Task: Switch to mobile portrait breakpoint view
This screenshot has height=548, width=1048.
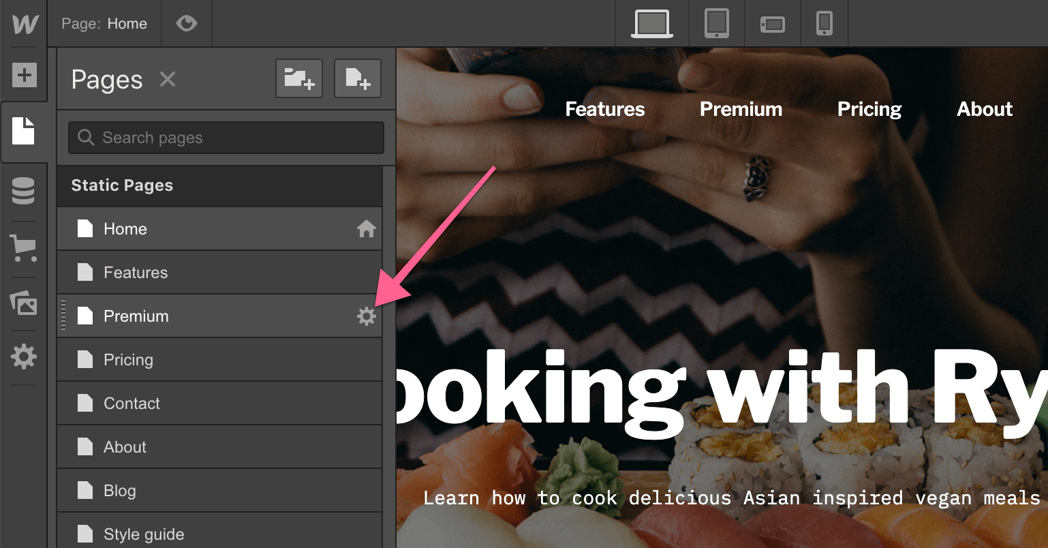Action: 824,24
